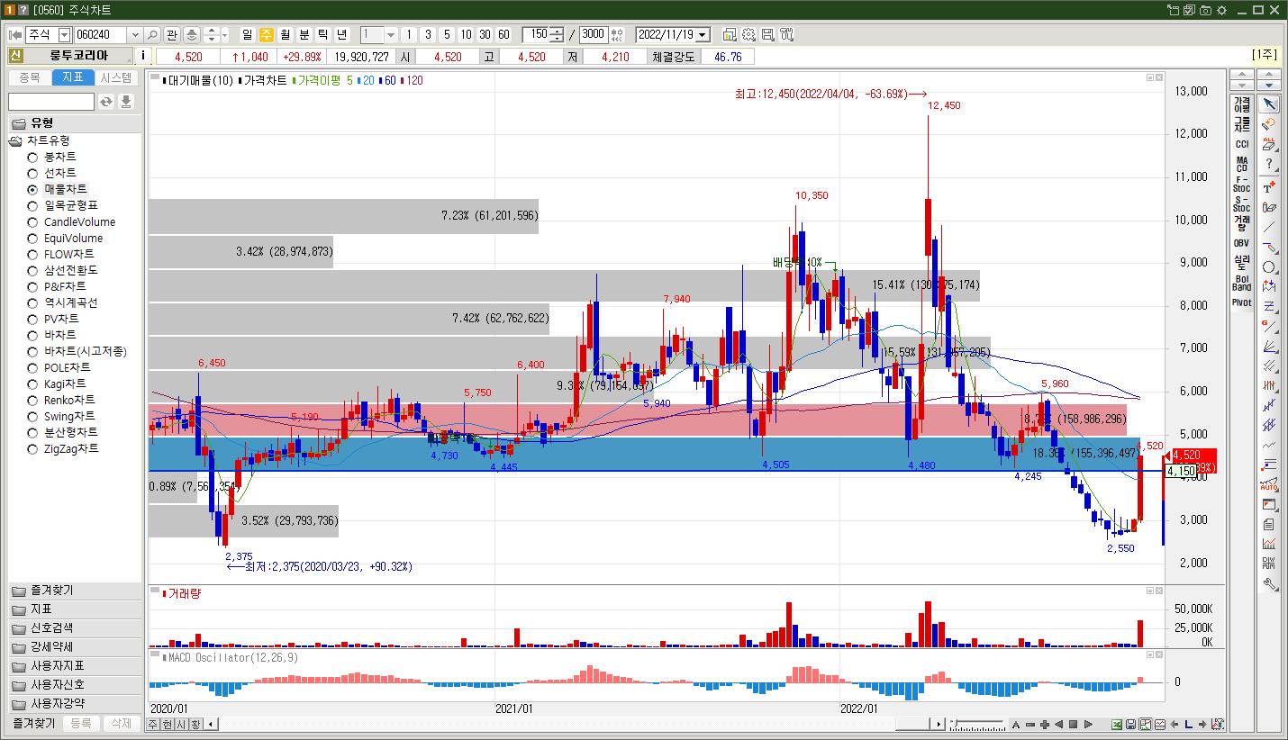Select the 분 (minute) period button
Screen dimensions: 1288x740
(304, 34)
